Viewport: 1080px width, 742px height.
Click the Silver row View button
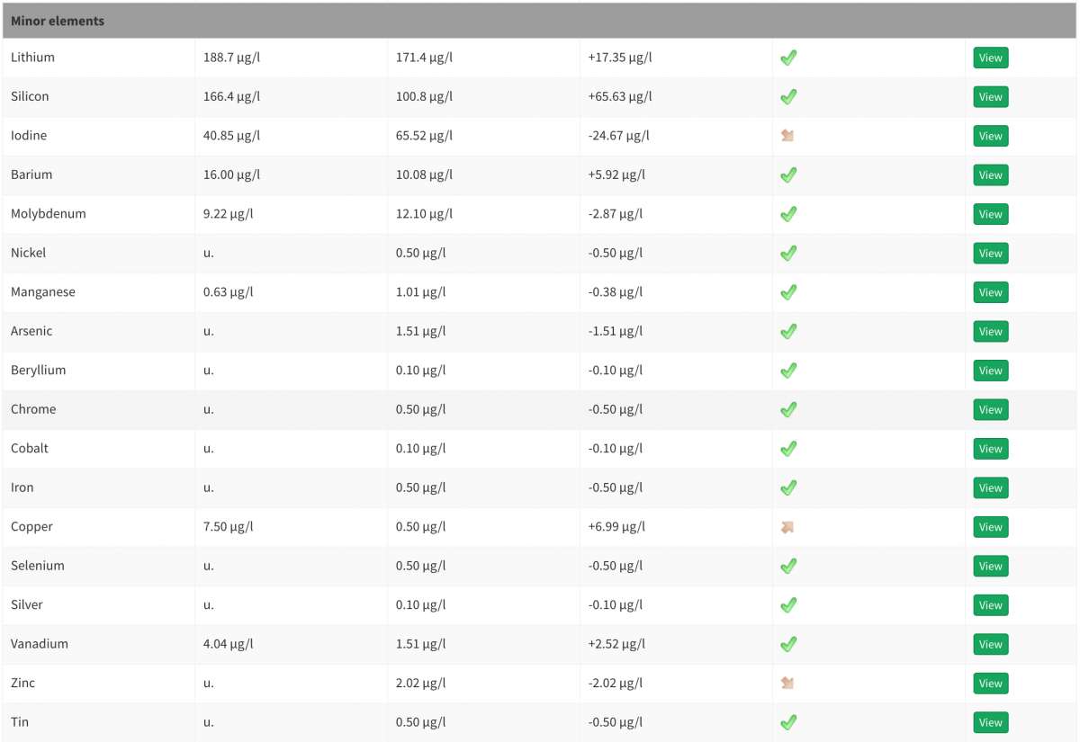(990, 605)
